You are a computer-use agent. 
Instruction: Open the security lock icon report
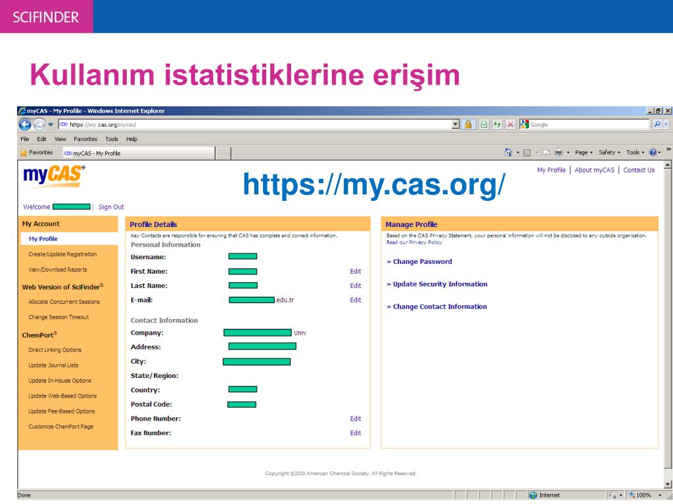pyautogui.click(x=468, y=125)
